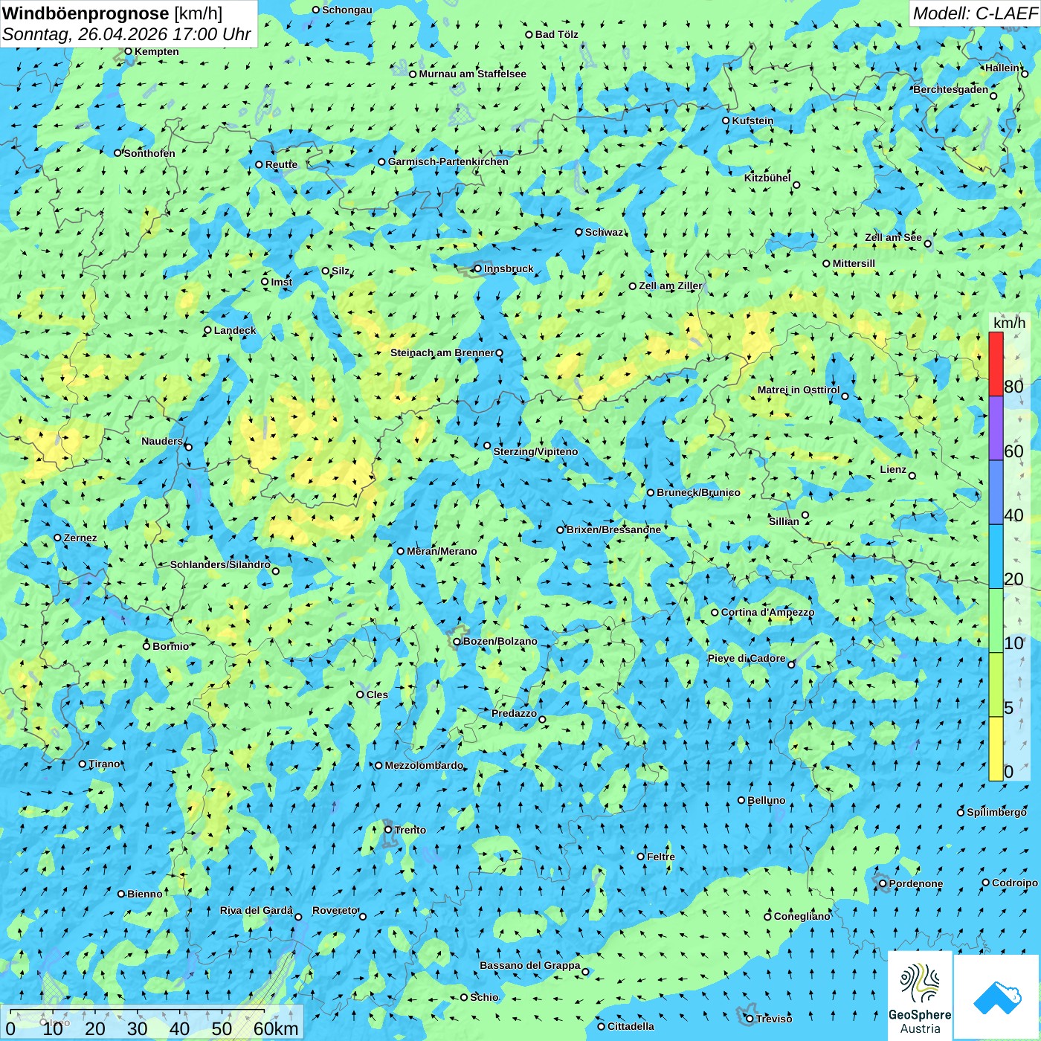Viewport: 1041px width, 1041px height.
Task: Click the Innsbruck city marker circle
Action: (x=477, y=268)
